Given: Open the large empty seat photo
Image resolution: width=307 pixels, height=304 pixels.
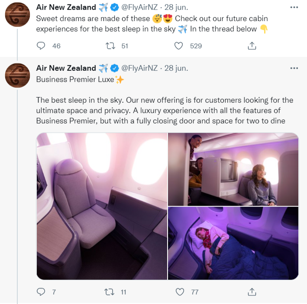Looking at the screenshot, I should click(102, 206).
